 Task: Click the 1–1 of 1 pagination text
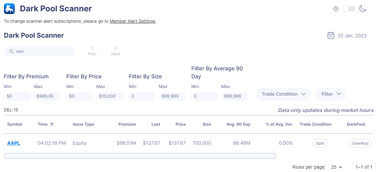[x=364, y=167]
